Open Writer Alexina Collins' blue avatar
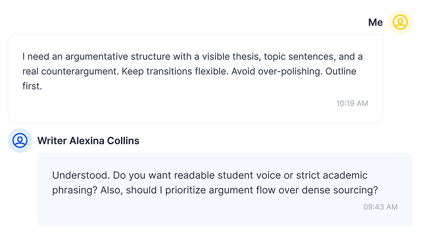Viewport: 421px width, 246px height. click(20, 140)
